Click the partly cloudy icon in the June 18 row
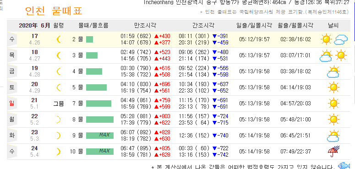This screenshot has width=355, height=169. point(326,56)
